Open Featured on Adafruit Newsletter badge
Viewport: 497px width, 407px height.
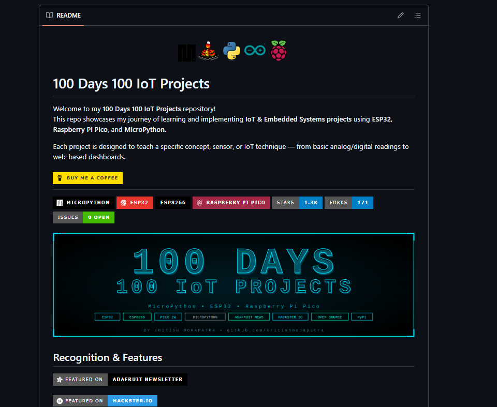120,380
